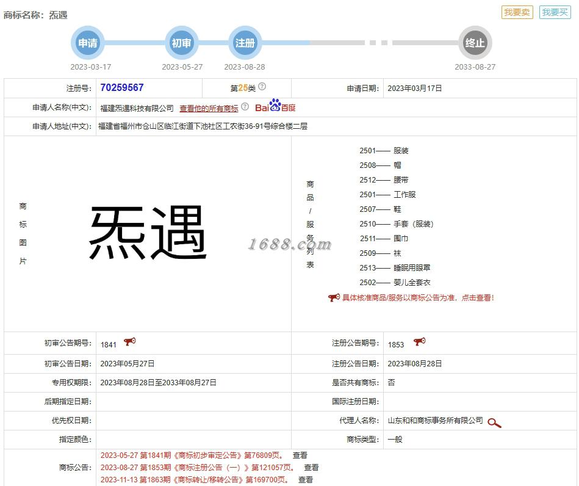Click registration announcement date 2023年08月28日

(x=415, y=364)
